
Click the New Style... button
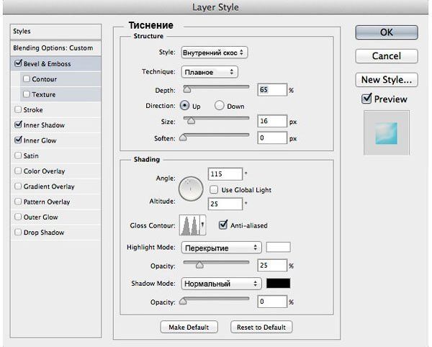coord(387,79)
